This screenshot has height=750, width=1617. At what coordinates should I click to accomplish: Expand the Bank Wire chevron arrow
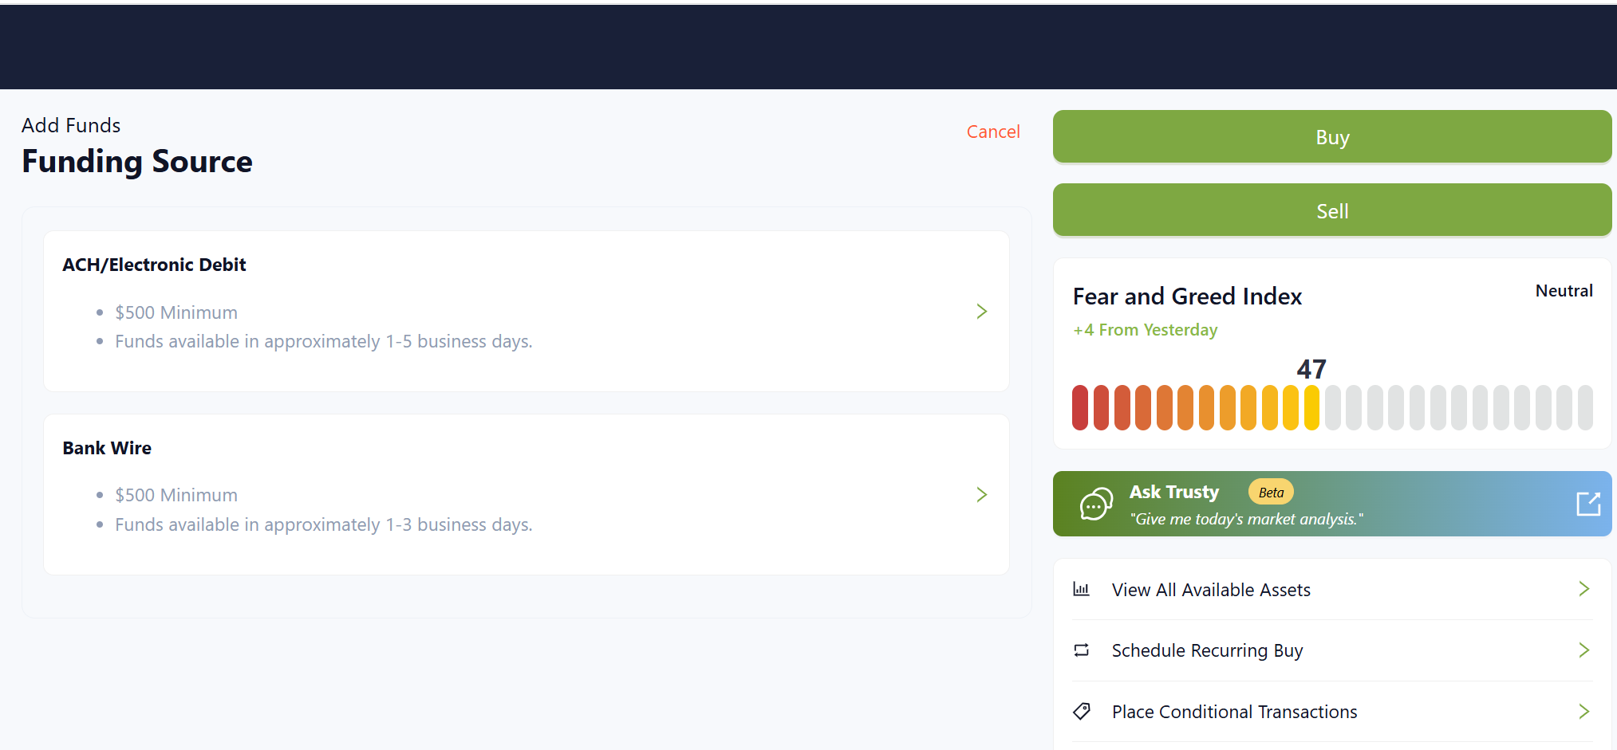click(x=981, y=495)
